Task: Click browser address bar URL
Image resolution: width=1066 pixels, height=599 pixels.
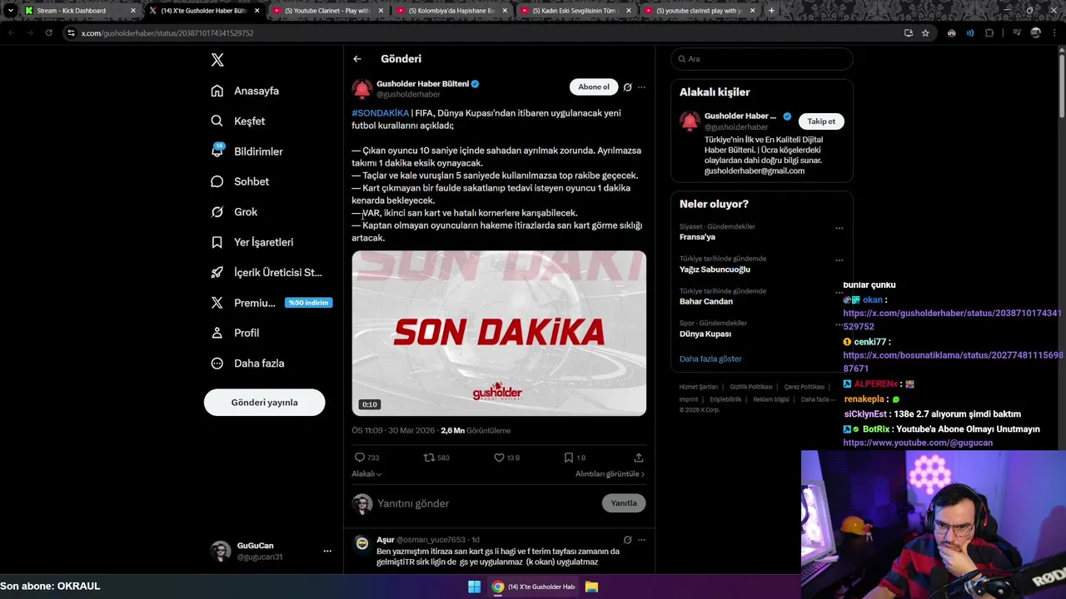Action: coord(167,33)
